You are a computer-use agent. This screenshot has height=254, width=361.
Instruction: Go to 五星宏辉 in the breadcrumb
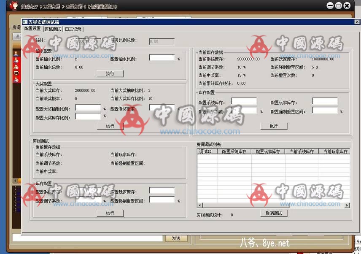click(x=52, y=7)
